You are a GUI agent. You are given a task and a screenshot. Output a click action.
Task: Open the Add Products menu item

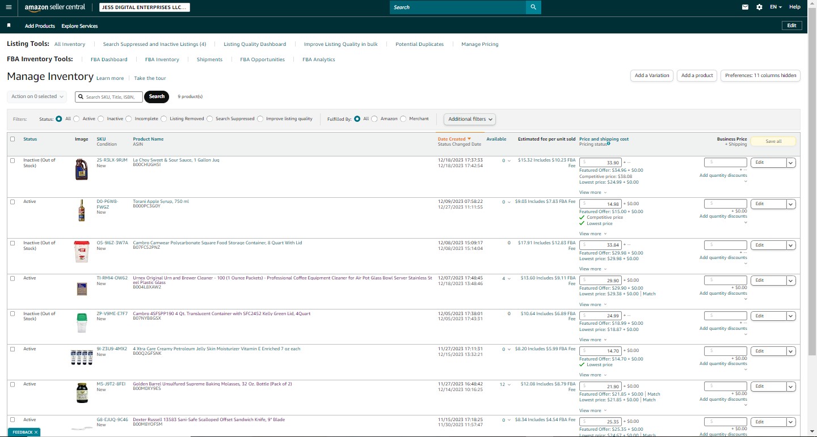pyautogui.click(x=40, y=26)
